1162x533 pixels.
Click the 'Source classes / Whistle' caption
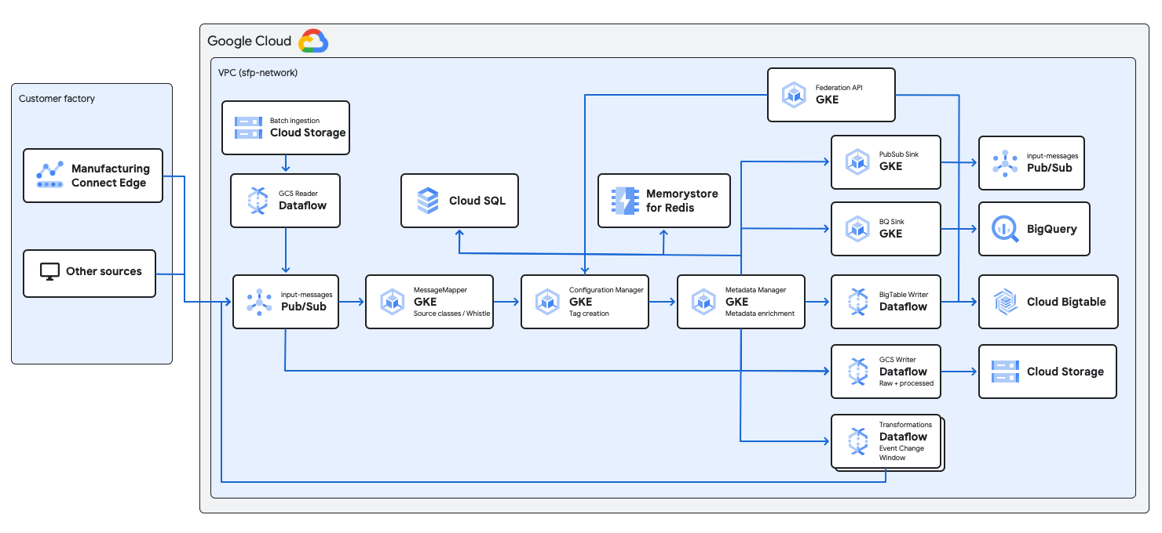click(x=451, y=314)
